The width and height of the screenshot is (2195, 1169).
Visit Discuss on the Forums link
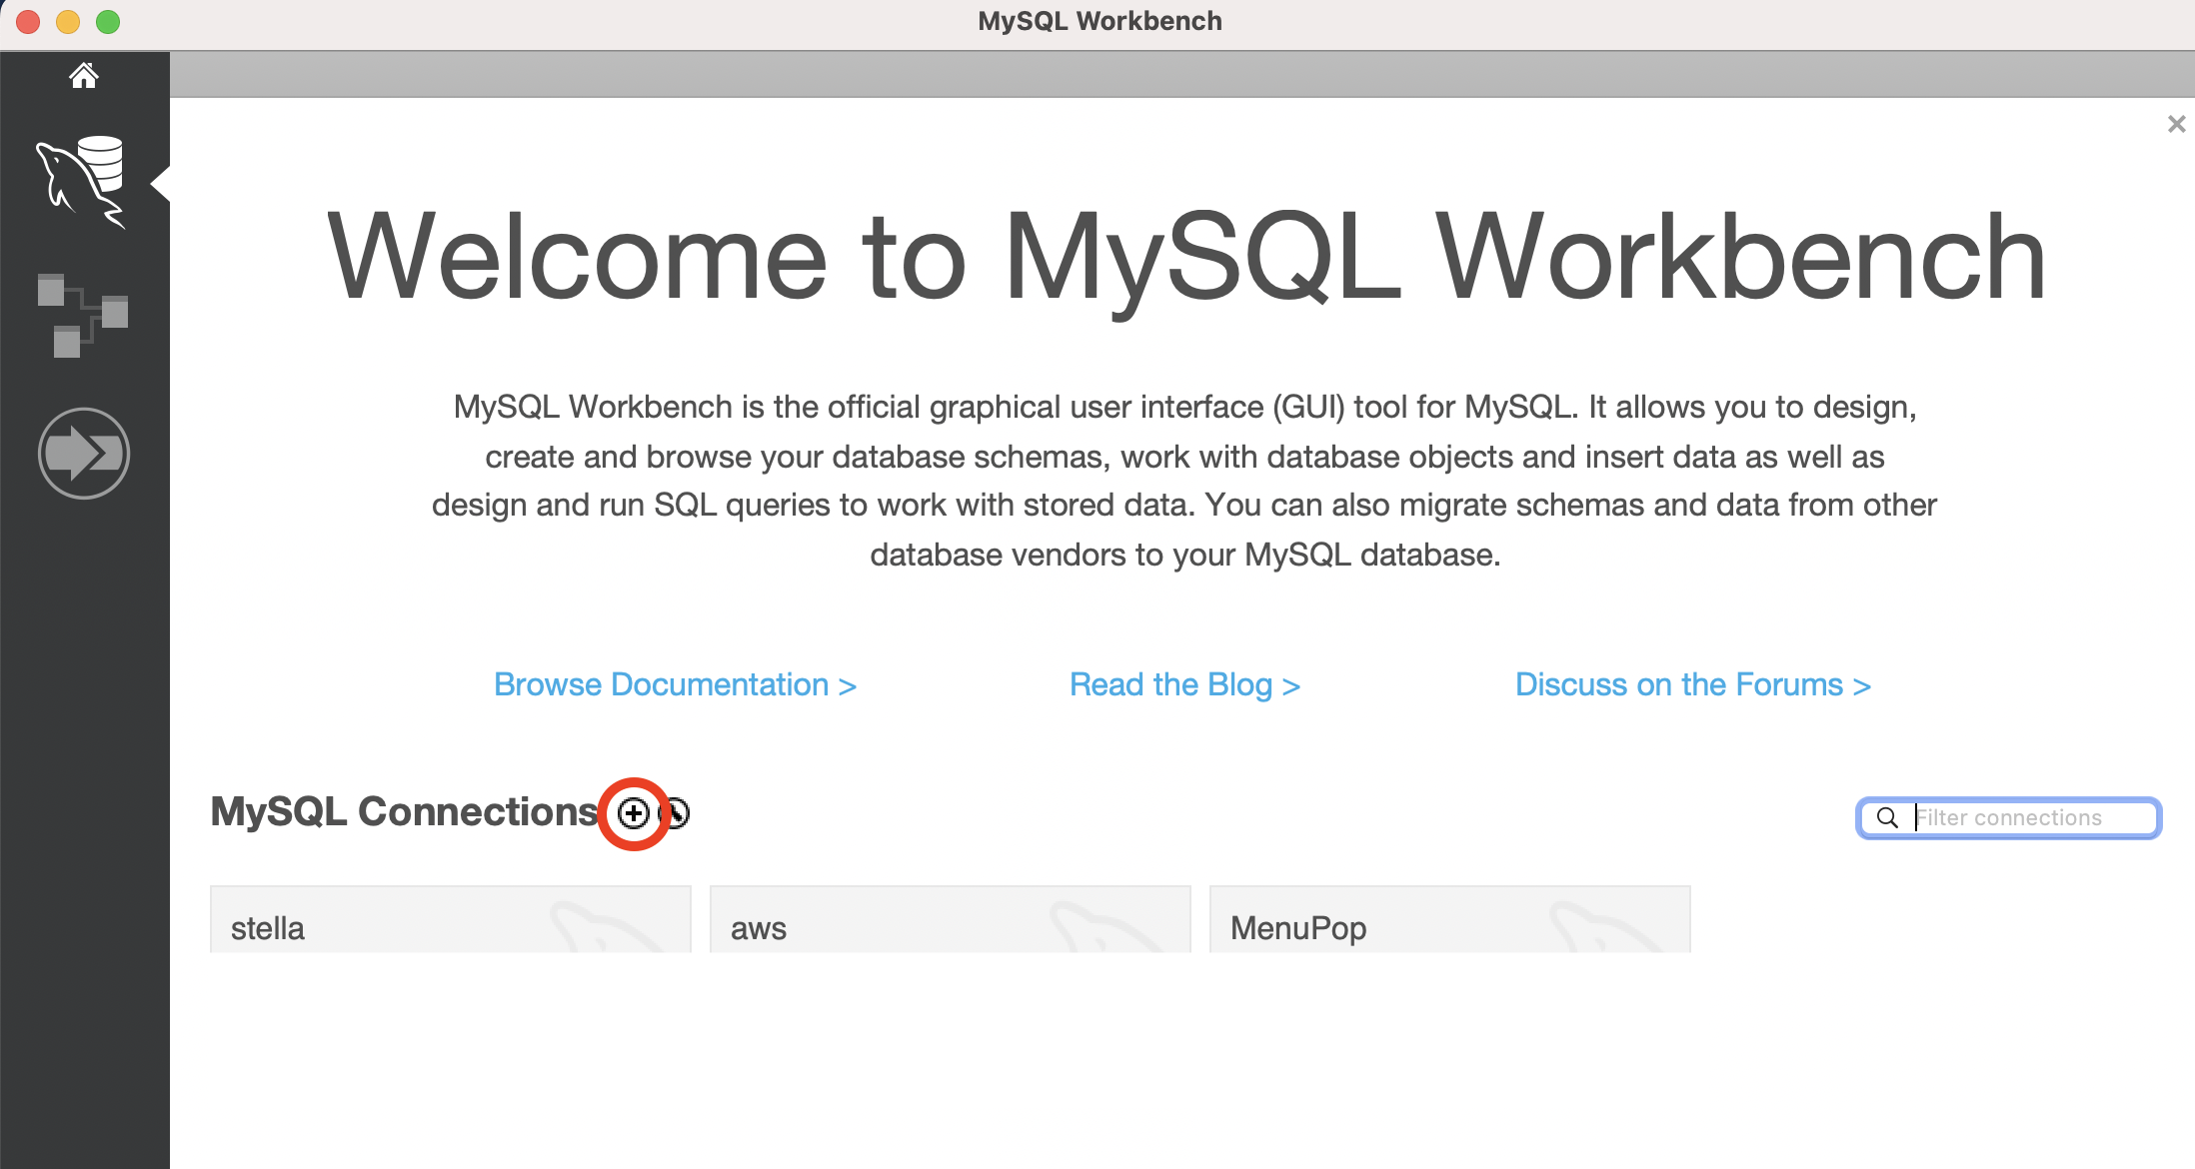(x=1692, y=685)
